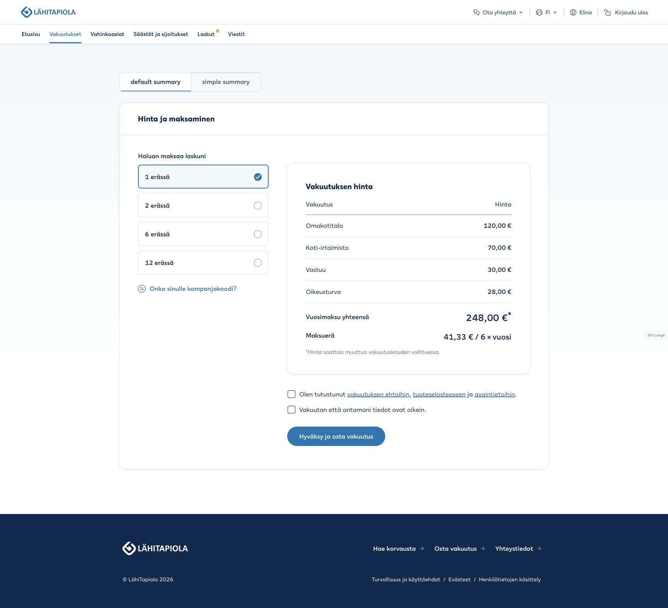Viewport: 668px width, 608px height.
Task: Choose 6 erässä installments
Action: pyautogui.click(x=203, y=234)
